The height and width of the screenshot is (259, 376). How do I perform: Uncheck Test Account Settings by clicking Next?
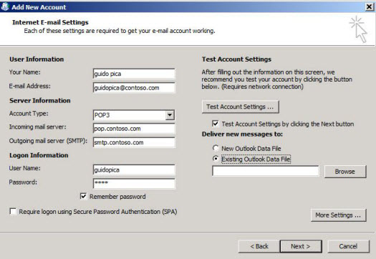click(216, 123)
